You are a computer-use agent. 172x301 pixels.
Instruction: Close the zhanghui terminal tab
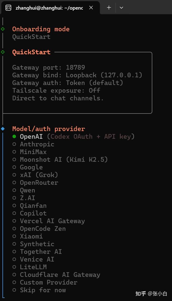(x=91, y=8)
